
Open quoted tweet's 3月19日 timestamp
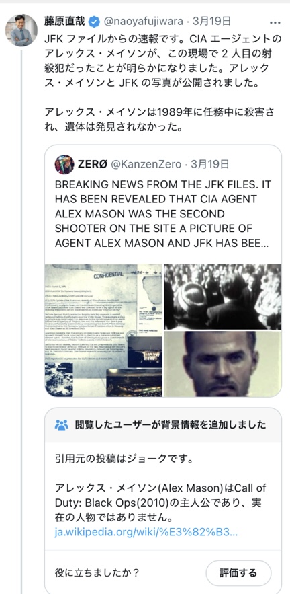pyautogui.click(x=210, y=164)
